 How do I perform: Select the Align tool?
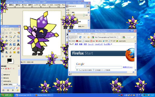tap(11, 41)
